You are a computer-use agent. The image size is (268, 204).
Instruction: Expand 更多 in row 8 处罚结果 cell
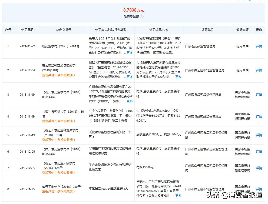(x=178, y=196)
